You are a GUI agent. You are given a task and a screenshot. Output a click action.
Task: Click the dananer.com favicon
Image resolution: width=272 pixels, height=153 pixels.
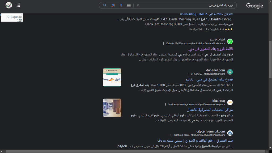click(230, 72)
